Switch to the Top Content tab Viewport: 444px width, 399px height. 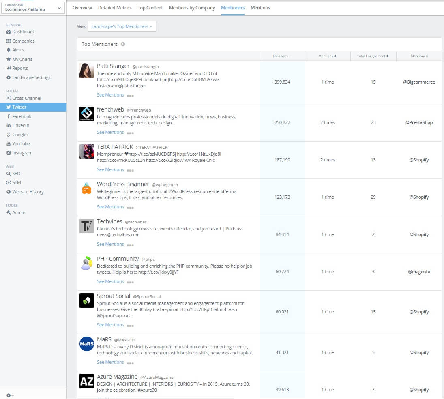[x=150, y=8]
